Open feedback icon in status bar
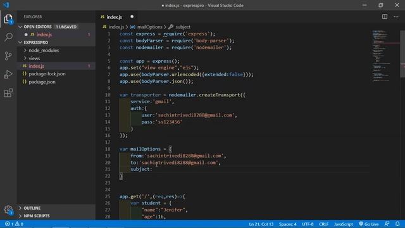The height and width of the screenshot is (228, 405). 387,224
